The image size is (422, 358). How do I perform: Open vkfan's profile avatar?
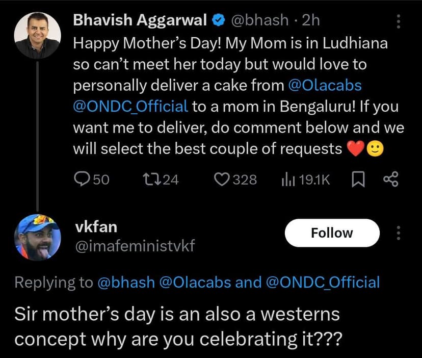(38, 238)
